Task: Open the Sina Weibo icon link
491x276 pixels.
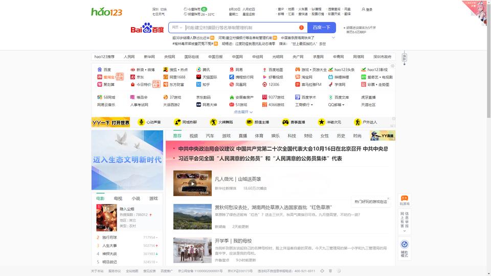Action: (132, 70)
